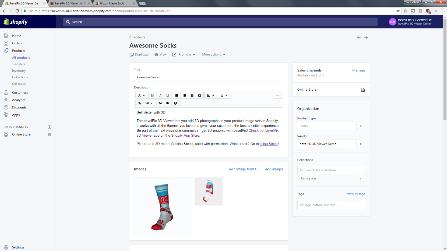Select the small sock thumbnail image
The height and width of the screenshot is (251, 447).
click(208, 192)
